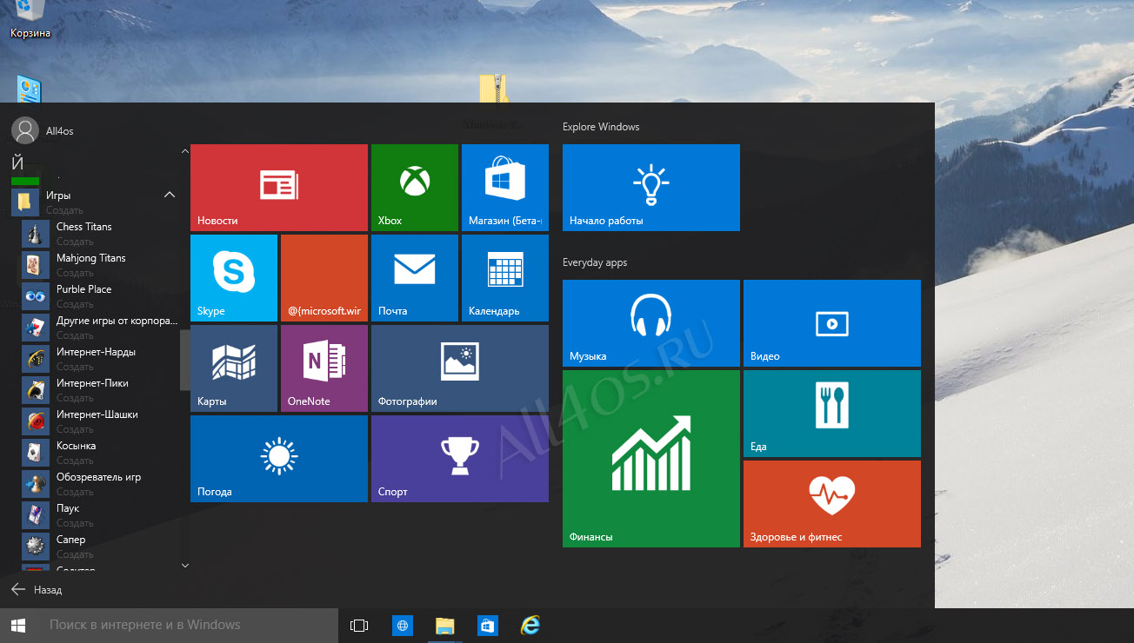Image resolution: width=1134 pixels, height=643 pixels.
Task: Click scroll up arrow of app list
Action: point(184,151)
